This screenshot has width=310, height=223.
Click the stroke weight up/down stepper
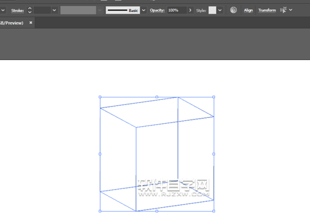(29, 10)
